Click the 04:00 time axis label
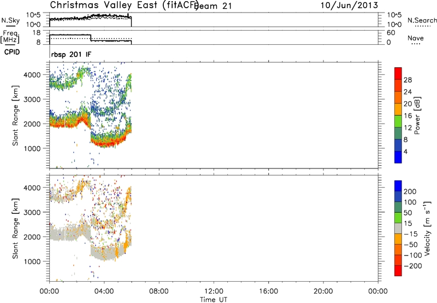The image size is (437, 303). (104, 292)
